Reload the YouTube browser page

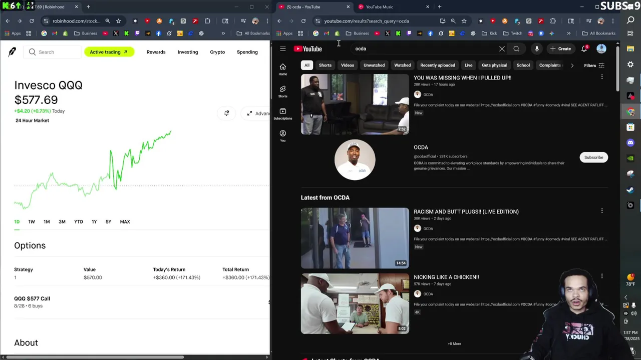tap(303, 21)
